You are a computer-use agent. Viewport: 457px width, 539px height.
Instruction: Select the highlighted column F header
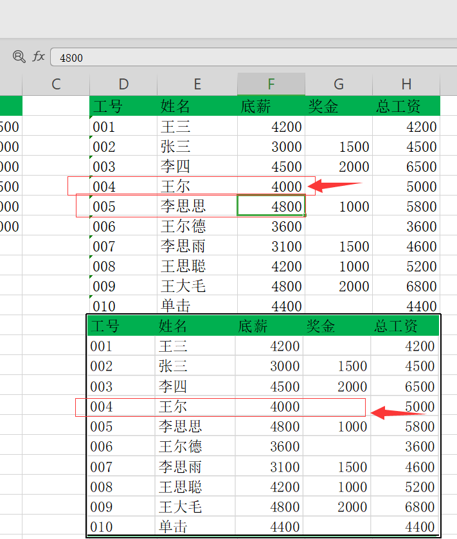[x=271, y=84]
